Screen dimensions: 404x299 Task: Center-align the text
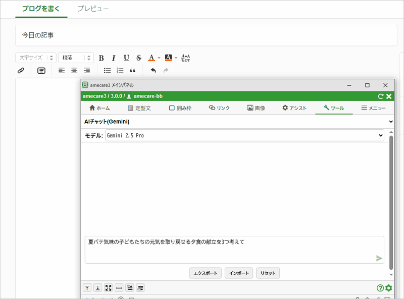click(74, 71)
